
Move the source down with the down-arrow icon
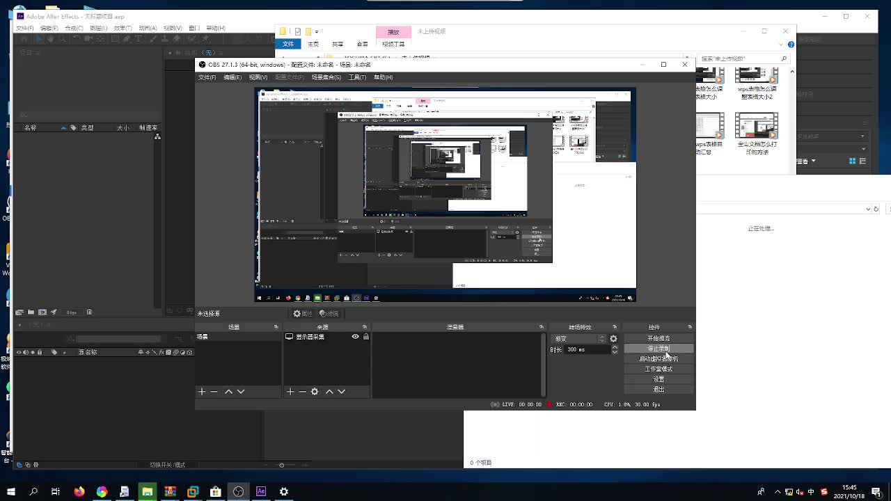341,391
